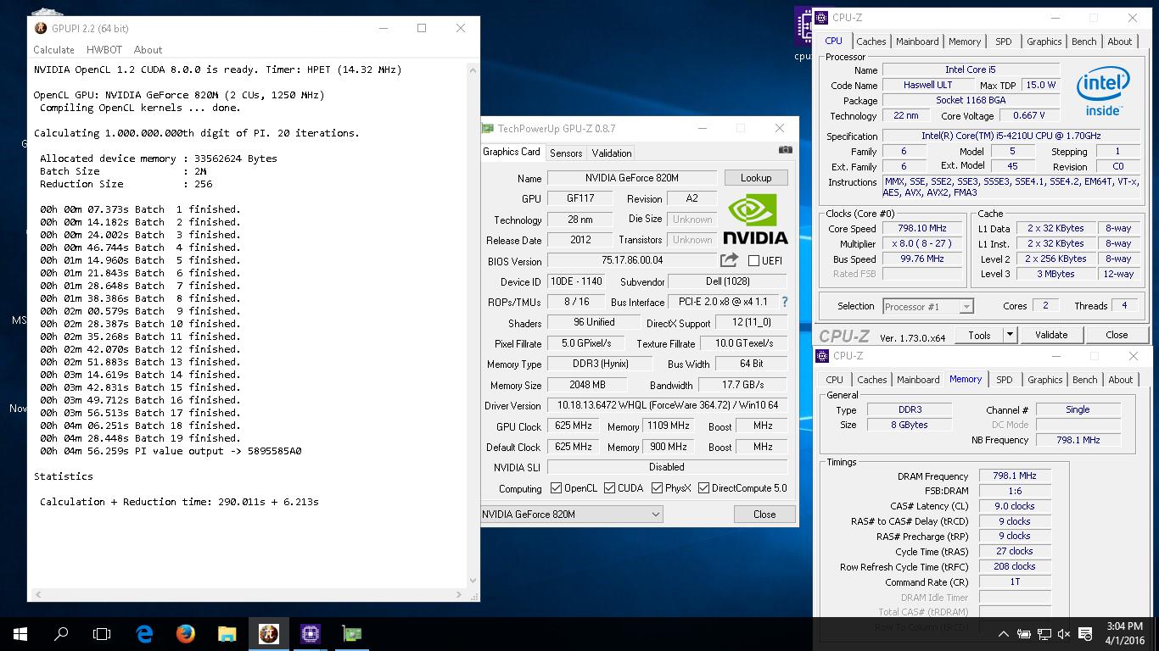Viewport: 1159px width, 651px height.
Task: Click the Tools button in CPU-Z
Action: point(979,335)
